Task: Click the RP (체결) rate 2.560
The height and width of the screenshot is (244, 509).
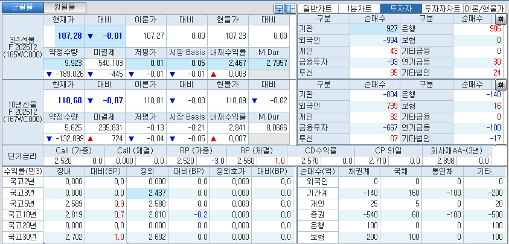Action: [246, 161]
